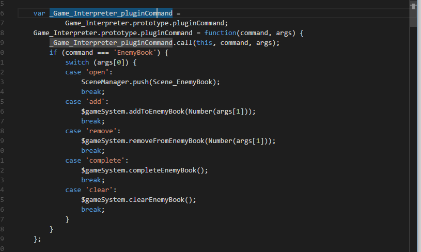Click the closing '};' of the function

(x=37, y=239)
